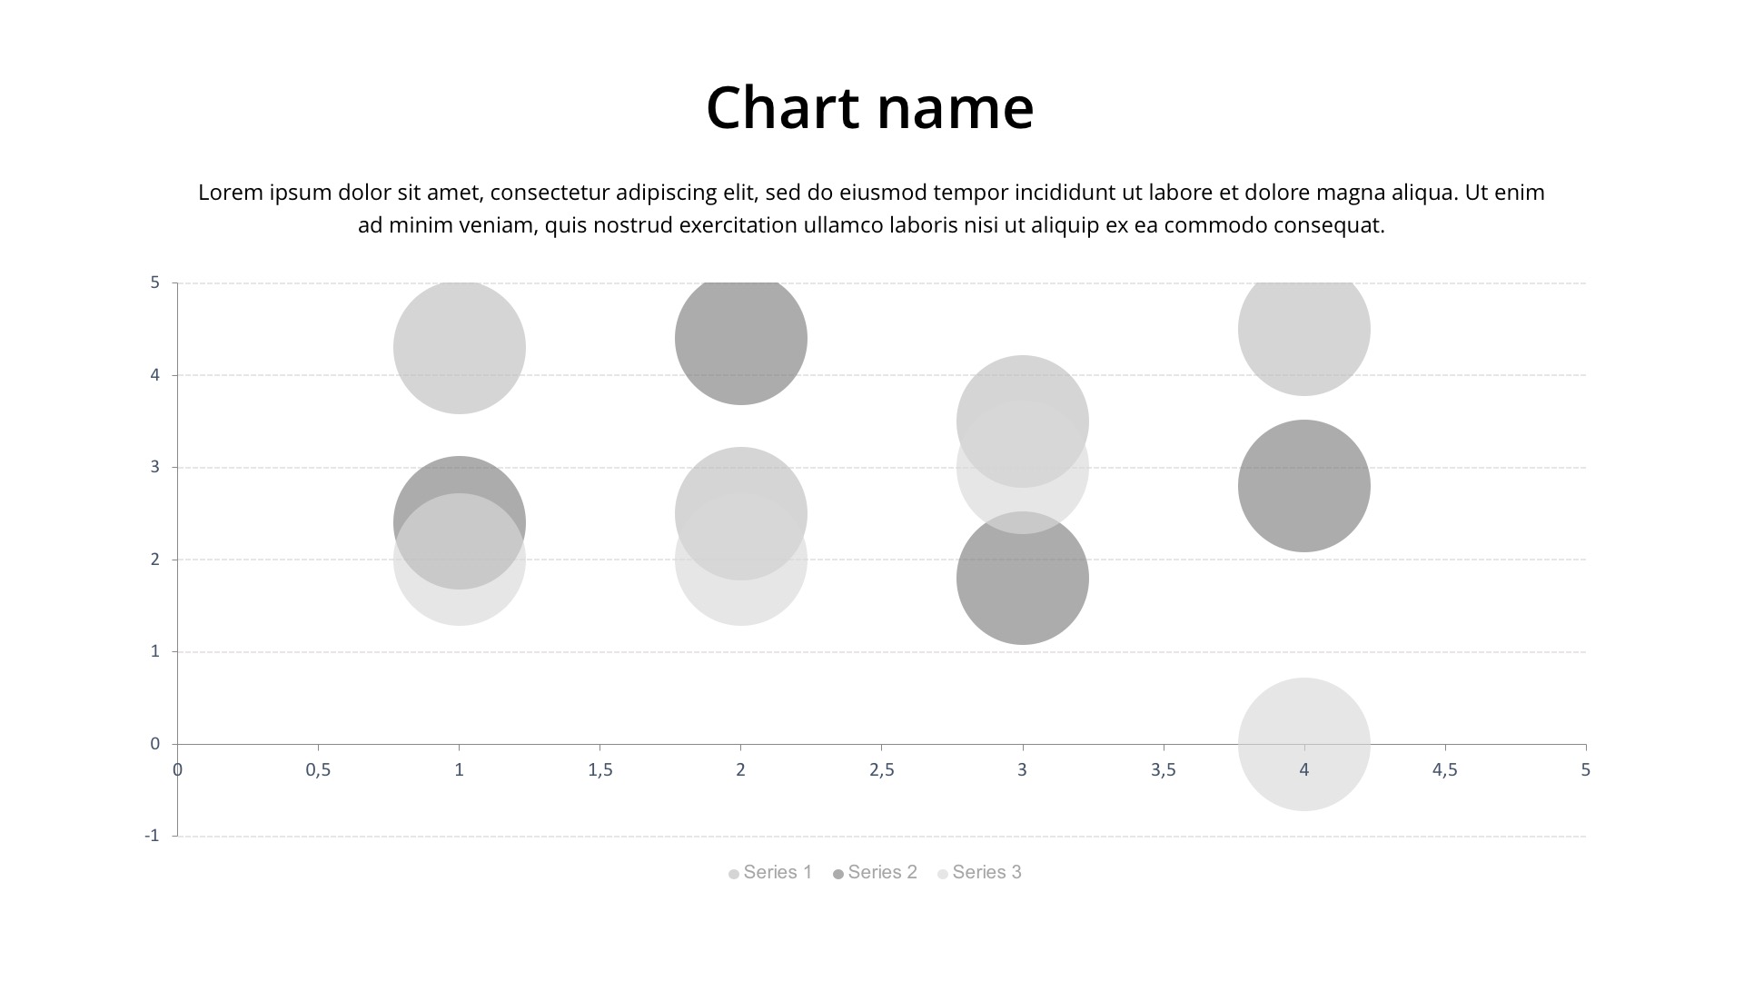Click the dark bubble at x-value 4
The image size is (1744, 981).
pyautogui.click(x=1303, y=486)
